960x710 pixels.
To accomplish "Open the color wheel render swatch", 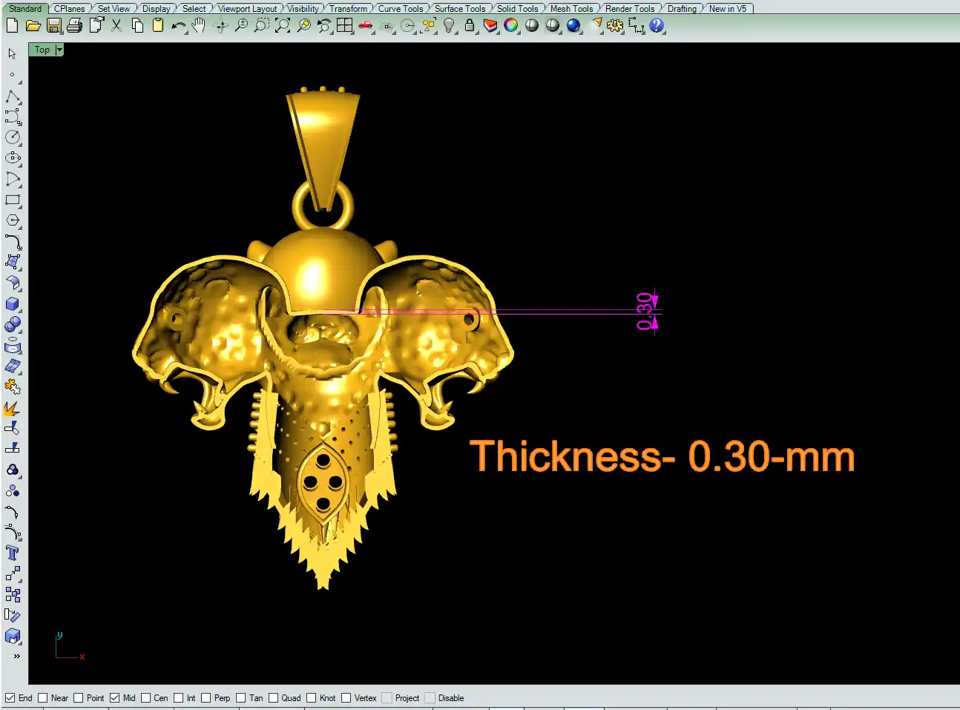I will 511,26.
